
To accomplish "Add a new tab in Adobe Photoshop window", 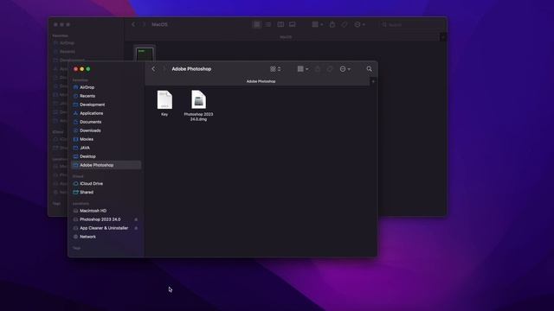I will pos(373,81).
